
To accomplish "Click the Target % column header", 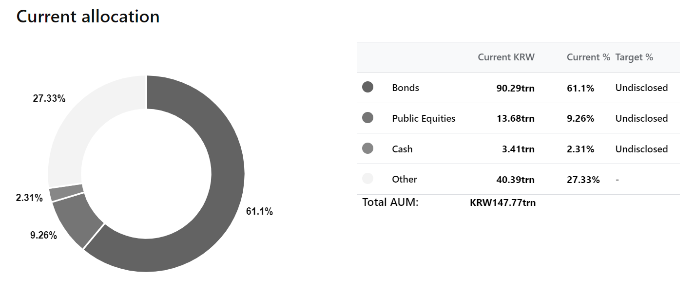I will coord(634,57).
